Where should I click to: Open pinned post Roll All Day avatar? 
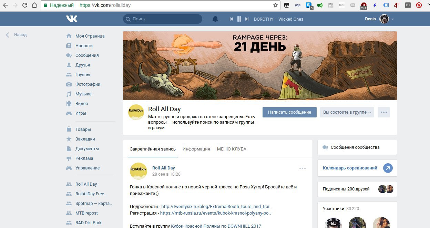[138, 171]
